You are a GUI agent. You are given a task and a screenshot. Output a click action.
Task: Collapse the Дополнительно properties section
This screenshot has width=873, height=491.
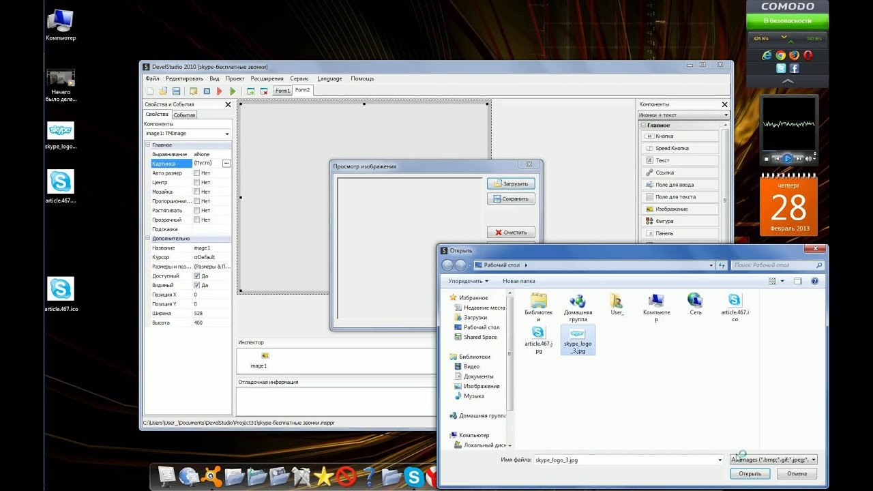pyautogui.click(x=148, y=239)
